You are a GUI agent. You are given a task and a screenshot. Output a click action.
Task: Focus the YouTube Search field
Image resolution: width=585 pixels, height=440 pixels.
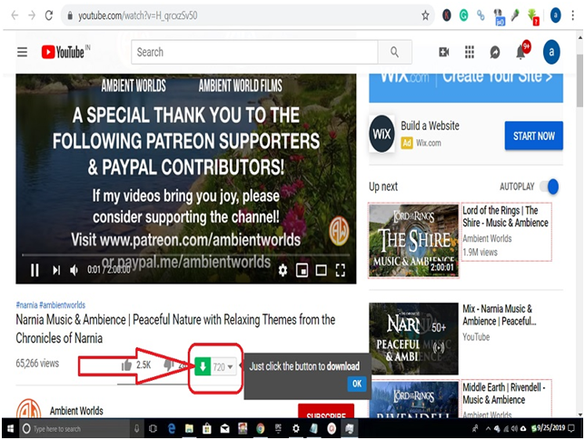click(x=254, y=52)
